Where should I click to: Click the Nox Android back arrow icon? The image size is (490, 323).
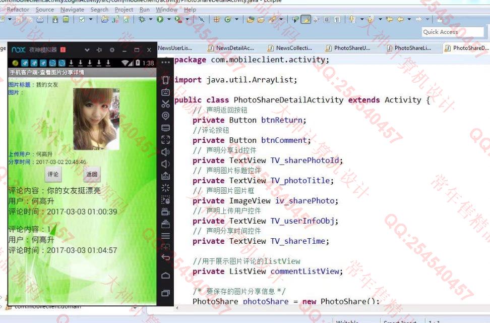166,257
